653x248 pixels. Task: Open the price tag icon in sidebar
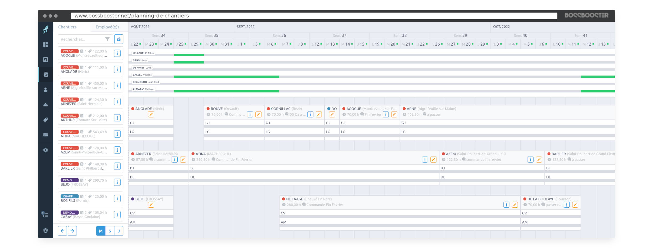45,120
